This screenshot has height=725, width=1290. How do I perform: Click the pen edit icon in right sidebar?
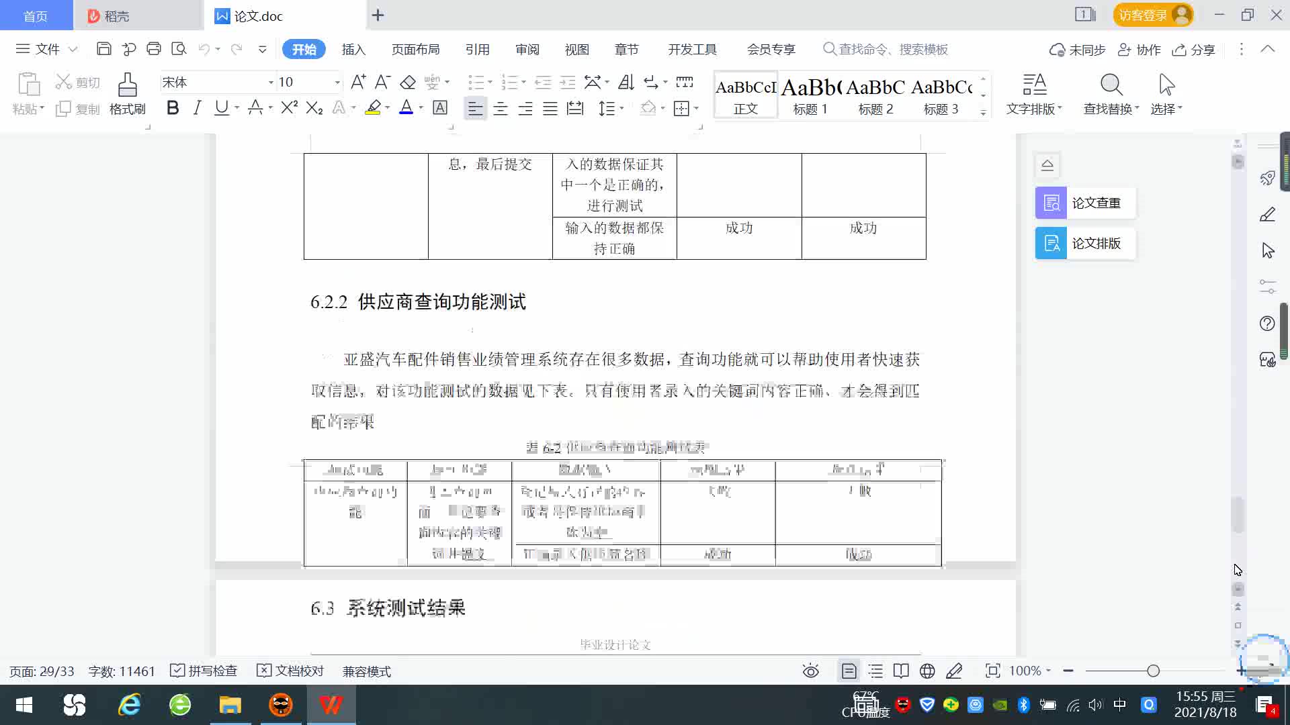[1267, 214]
